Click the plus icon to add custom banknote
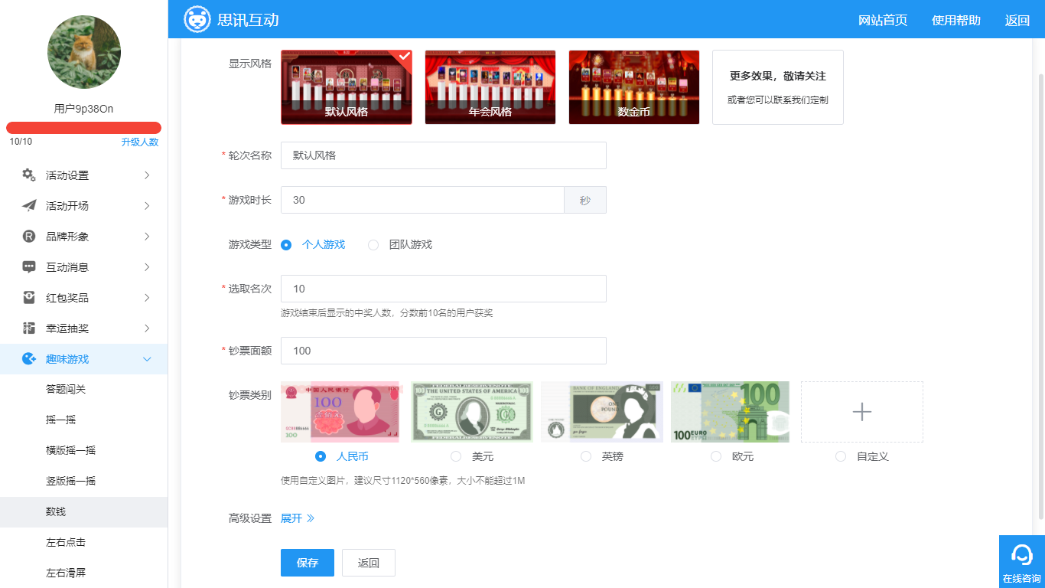 coord(862,412)
